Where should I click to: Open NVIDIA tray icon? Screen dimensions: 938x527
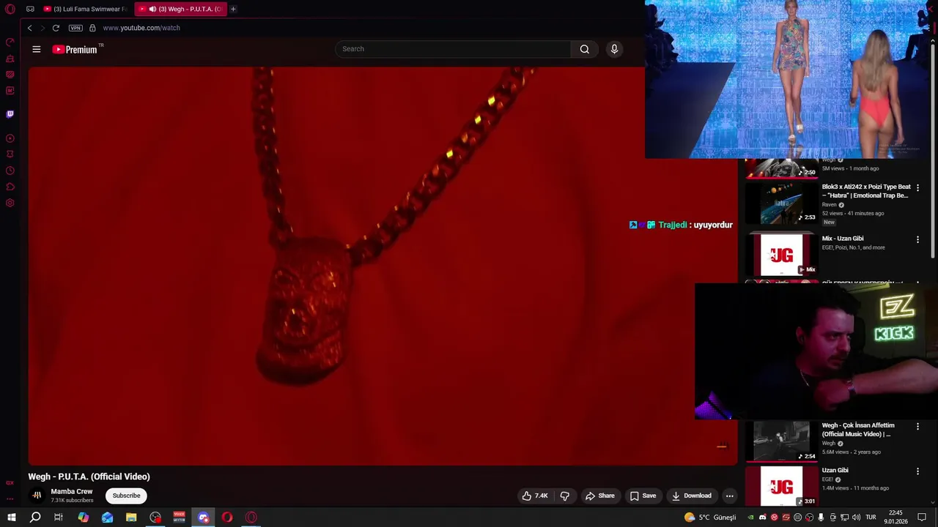[x=751, y=517]
